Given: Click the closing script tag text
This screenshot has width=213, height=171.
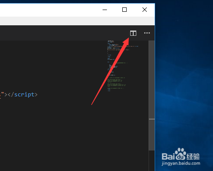Looking at the screenshot, I should [23, 95].
